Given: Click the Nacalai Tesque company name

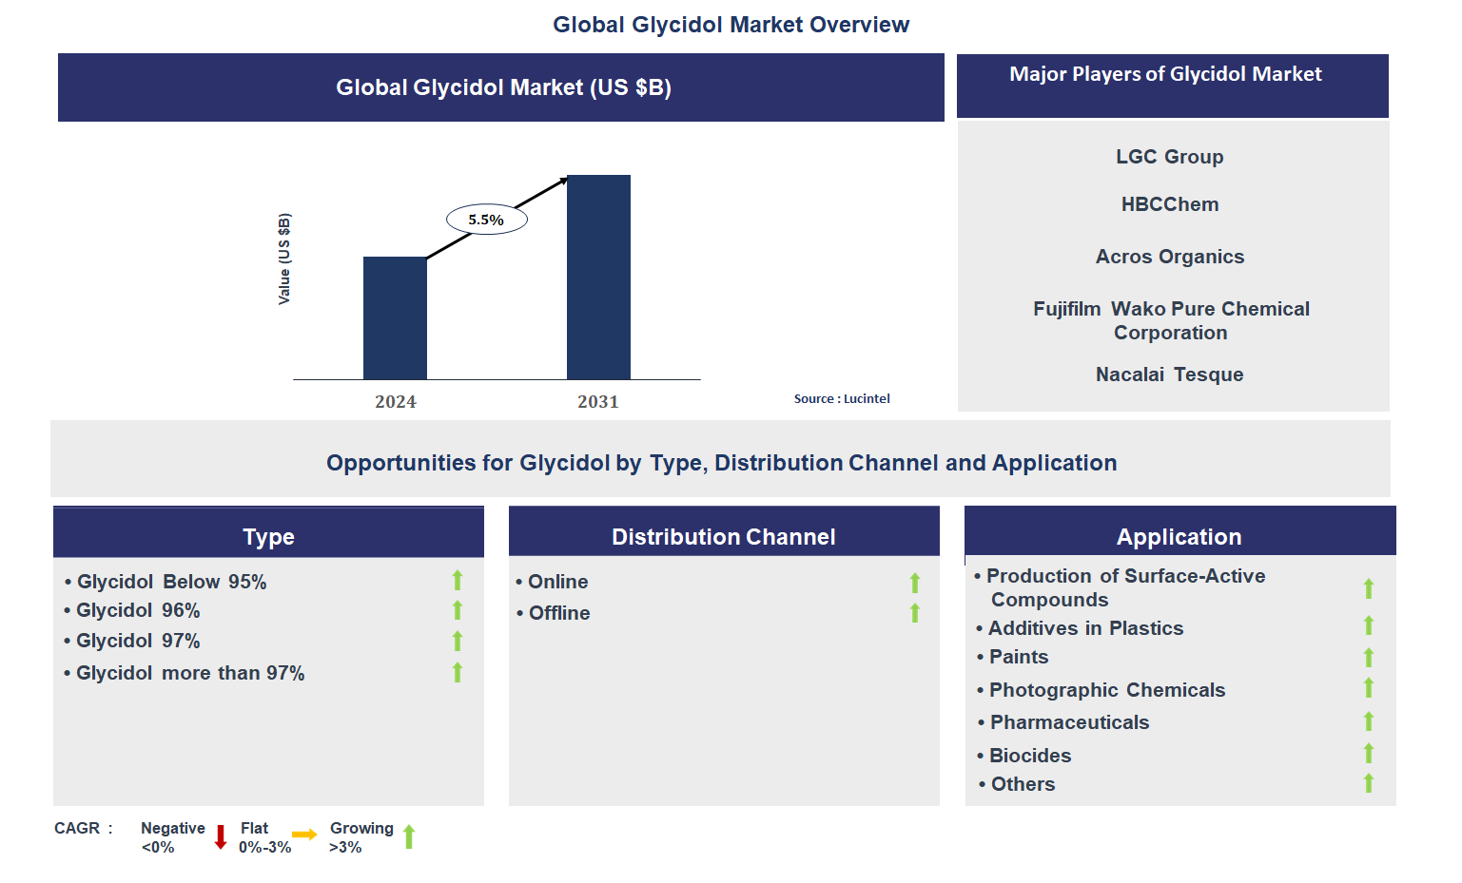Looking at the screenshot, I should coord(1169,374).
